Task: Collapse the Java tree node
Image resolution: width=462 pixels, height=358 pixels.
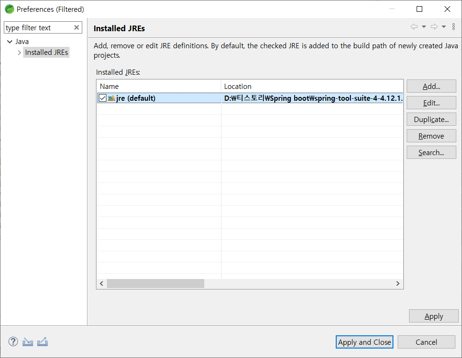Action: tap(10, 42)
